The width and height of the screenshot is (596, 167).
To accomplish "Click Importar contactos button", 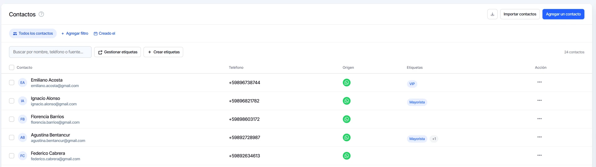I will (520, 14).
